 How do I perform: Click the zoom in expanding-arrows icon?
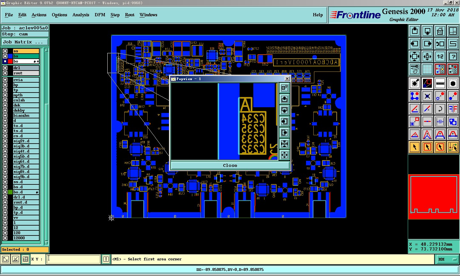click(x=415, y=56)
